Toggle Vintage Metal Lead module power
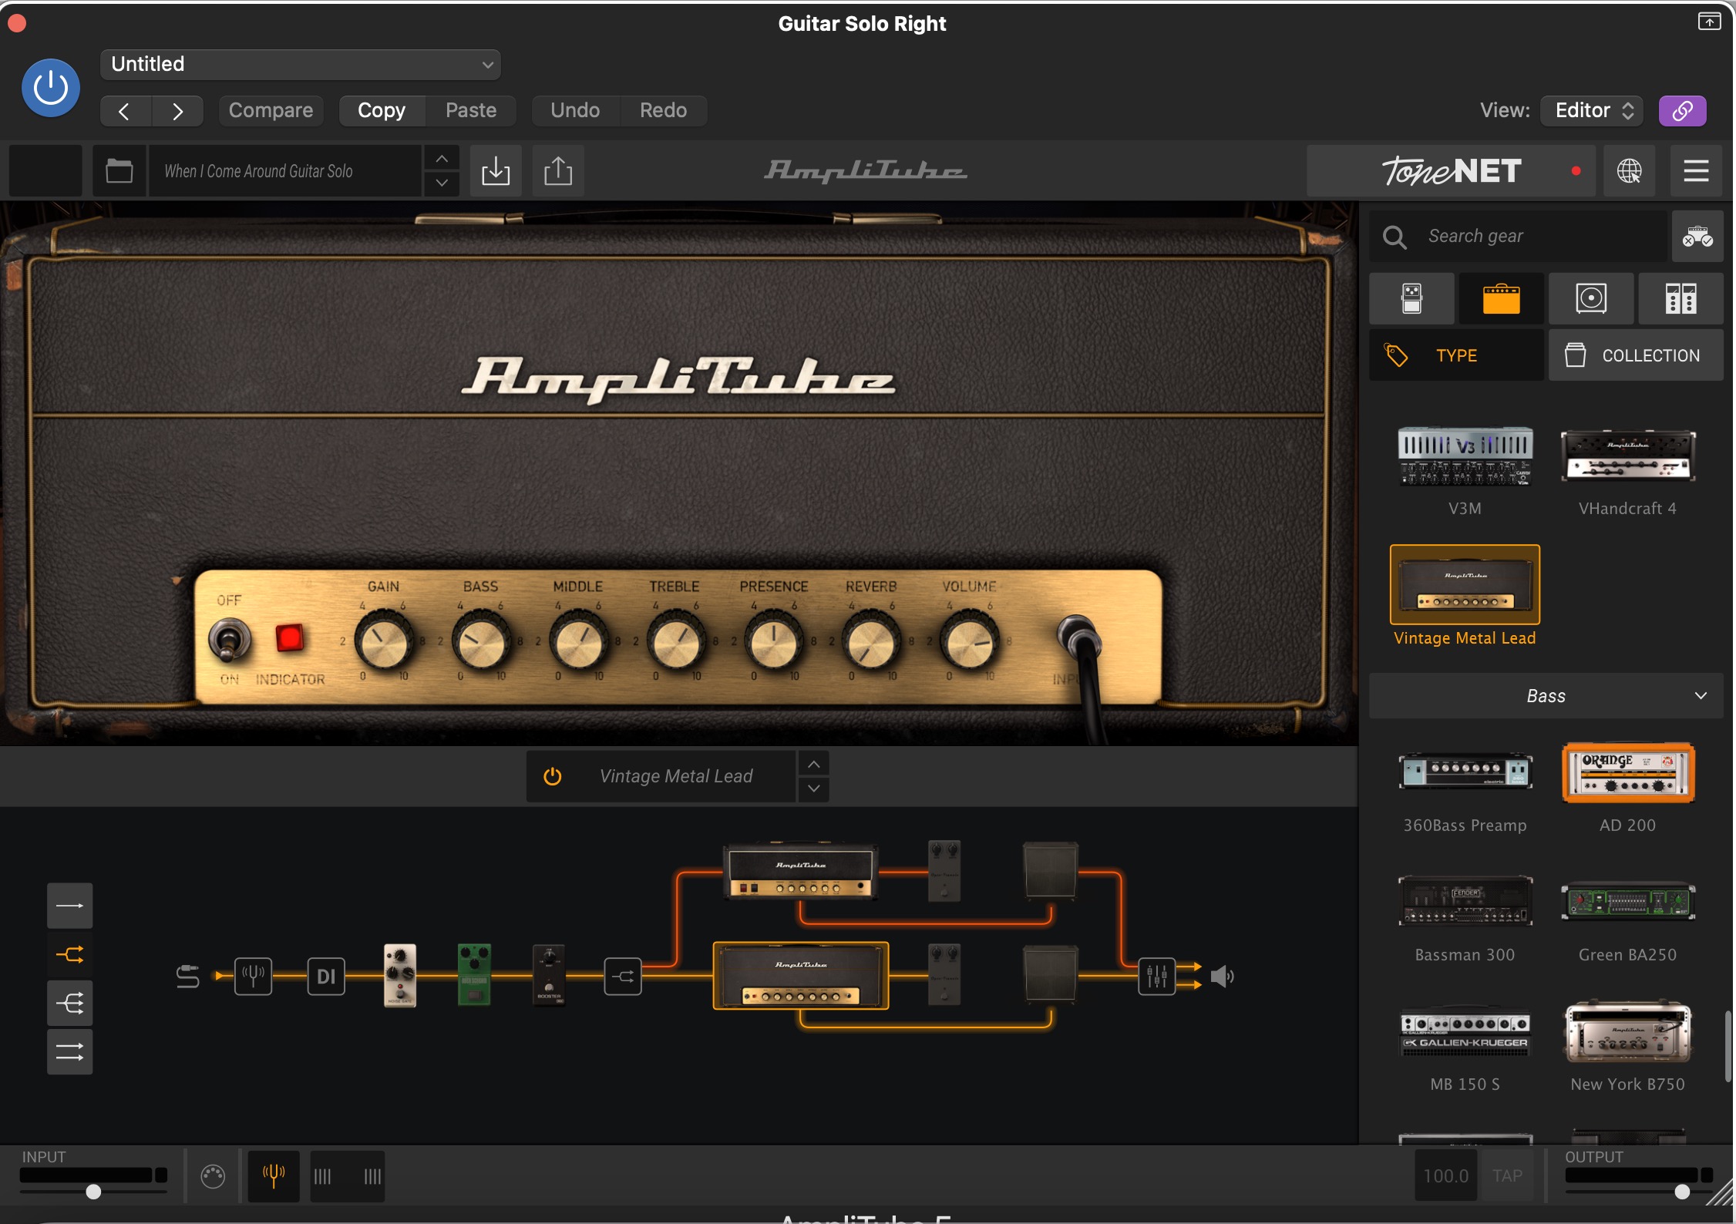1736x1224 pixels. 552,777
